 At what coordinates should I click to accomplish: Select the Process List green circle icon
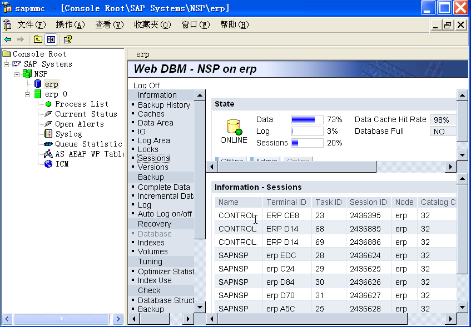[x=48, y=104]
